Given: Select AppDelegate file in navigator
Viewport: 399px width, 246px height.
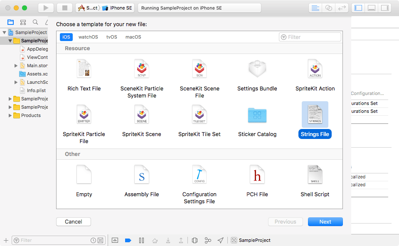Looking at the screenshot, I should (x=34, y=49).
